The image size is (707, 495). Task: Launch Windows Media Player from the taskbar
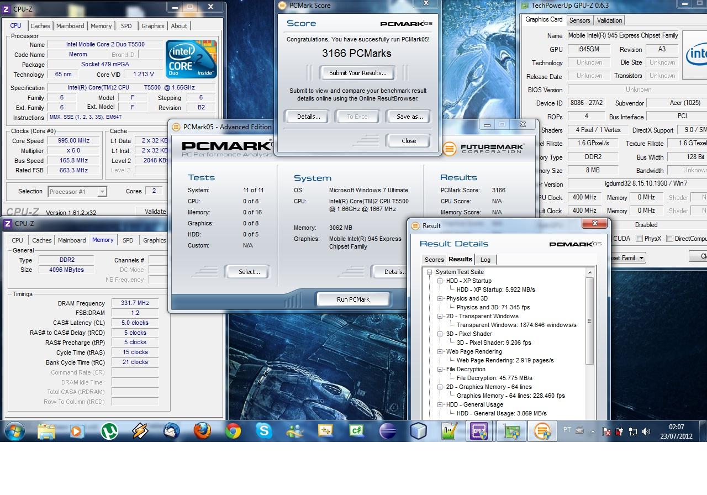click(x=76, y=431)
